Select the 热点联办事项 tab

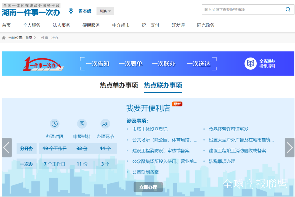163,85
